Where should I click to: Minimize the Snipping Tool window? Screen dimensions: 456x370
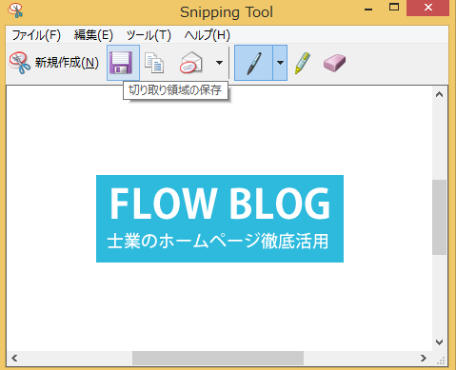[368, 9]
